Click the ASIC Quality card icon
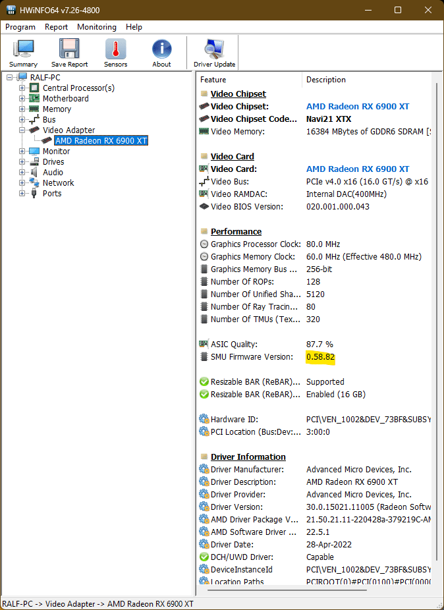Image resolution: width=444 pixels, height=610 pixels. (x=204, y=344)
